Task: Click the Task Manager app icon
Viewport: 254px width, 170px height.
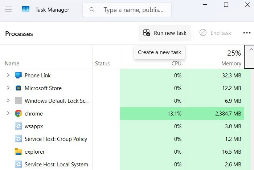Action: pos(26,9)
